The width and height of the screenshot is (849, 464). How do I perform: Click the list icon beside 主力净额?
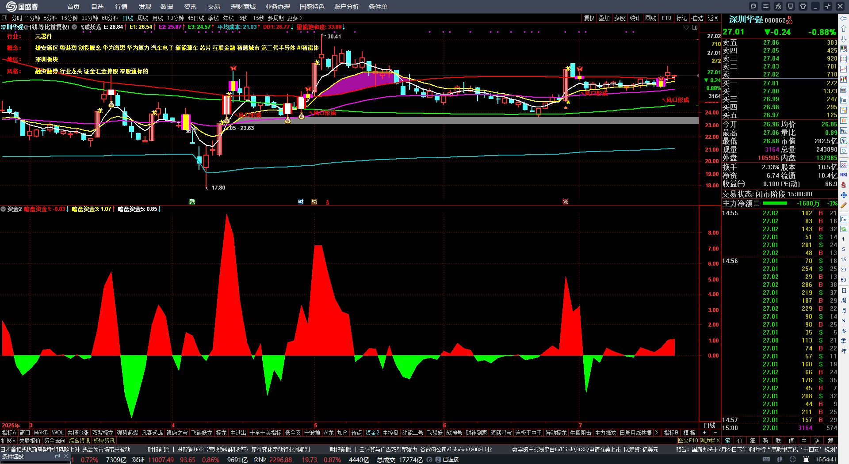point(757,203)
